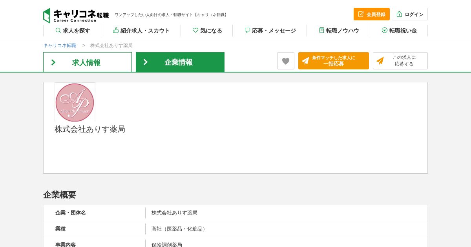Click the Alice Pharmacy company logo
This screenshot has width=471, height=247.
[x=75, y=102]
